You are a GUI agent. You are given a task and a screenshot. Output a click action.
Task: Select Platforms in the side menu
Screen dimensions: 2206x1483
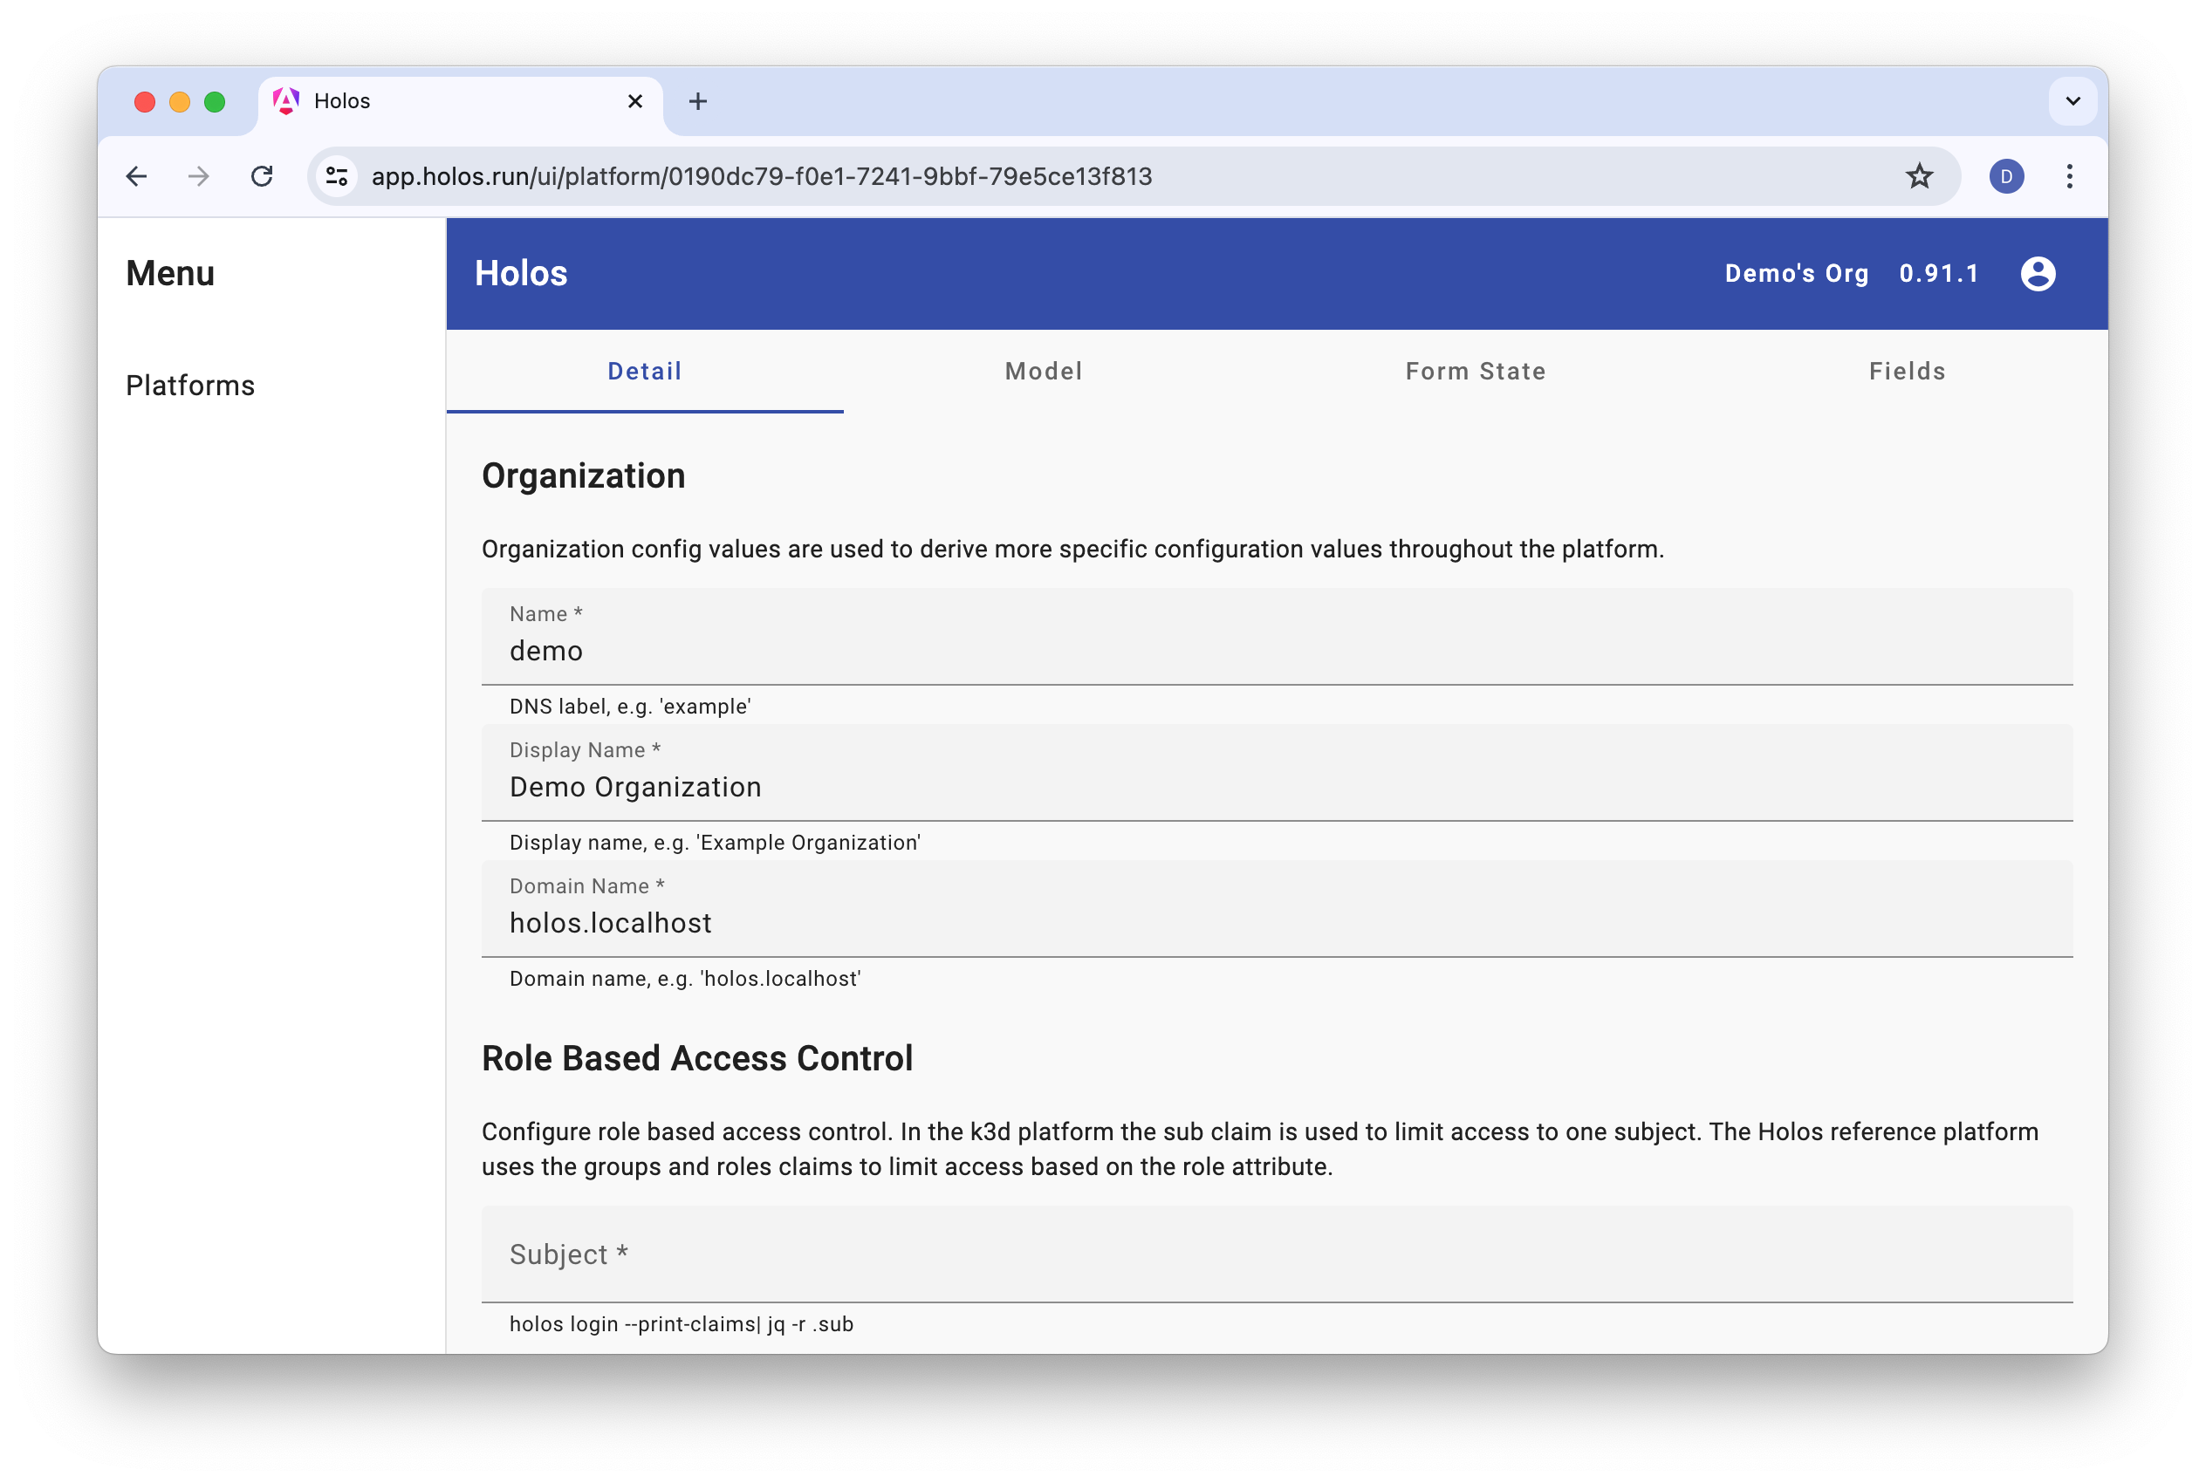pyautogui.click(x=190, y=386)
